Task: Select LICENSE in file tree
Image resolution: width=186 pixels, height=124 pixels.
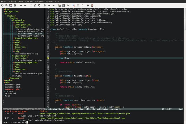Action: tap(9, 91)
